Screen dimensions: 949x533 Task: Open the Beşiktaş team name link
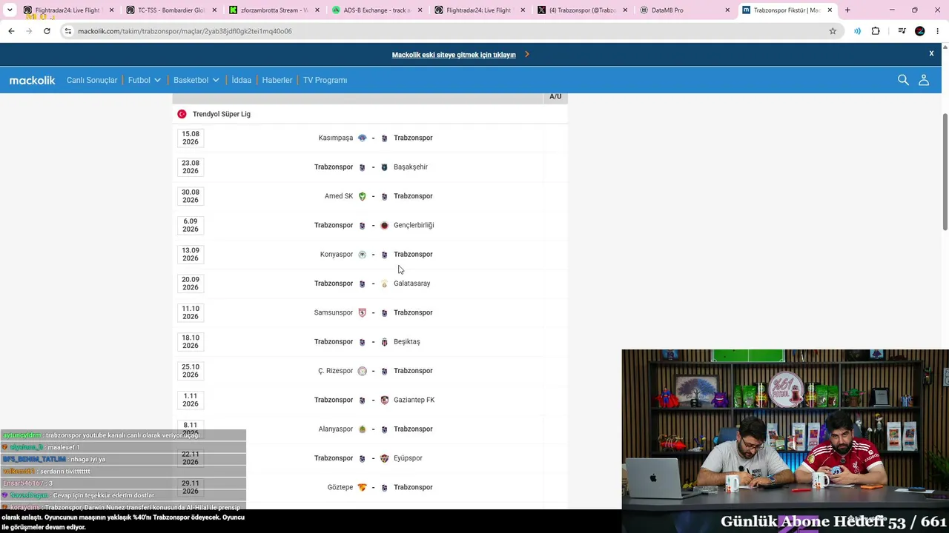406,342
